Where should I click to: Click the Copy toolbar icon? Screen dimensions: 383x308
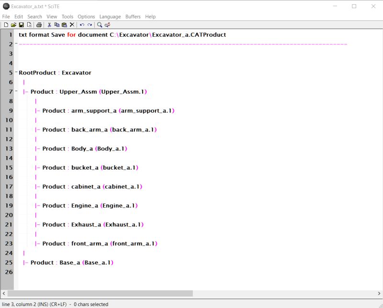pos(57,25)
